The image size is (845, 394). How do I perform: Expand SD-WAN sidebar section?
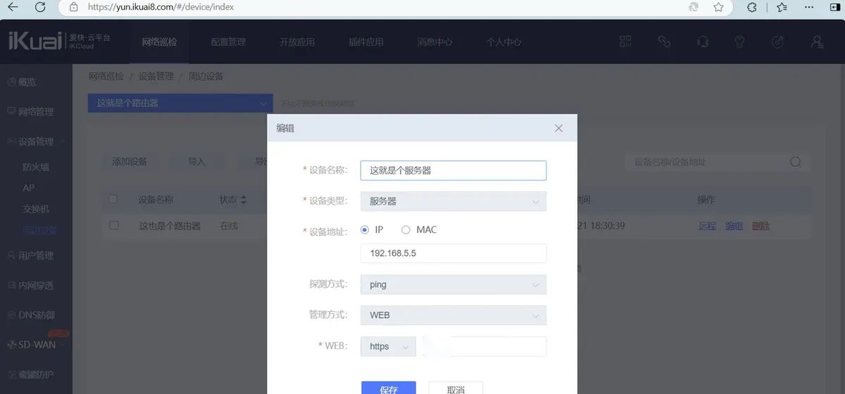(x=36, y=345)
